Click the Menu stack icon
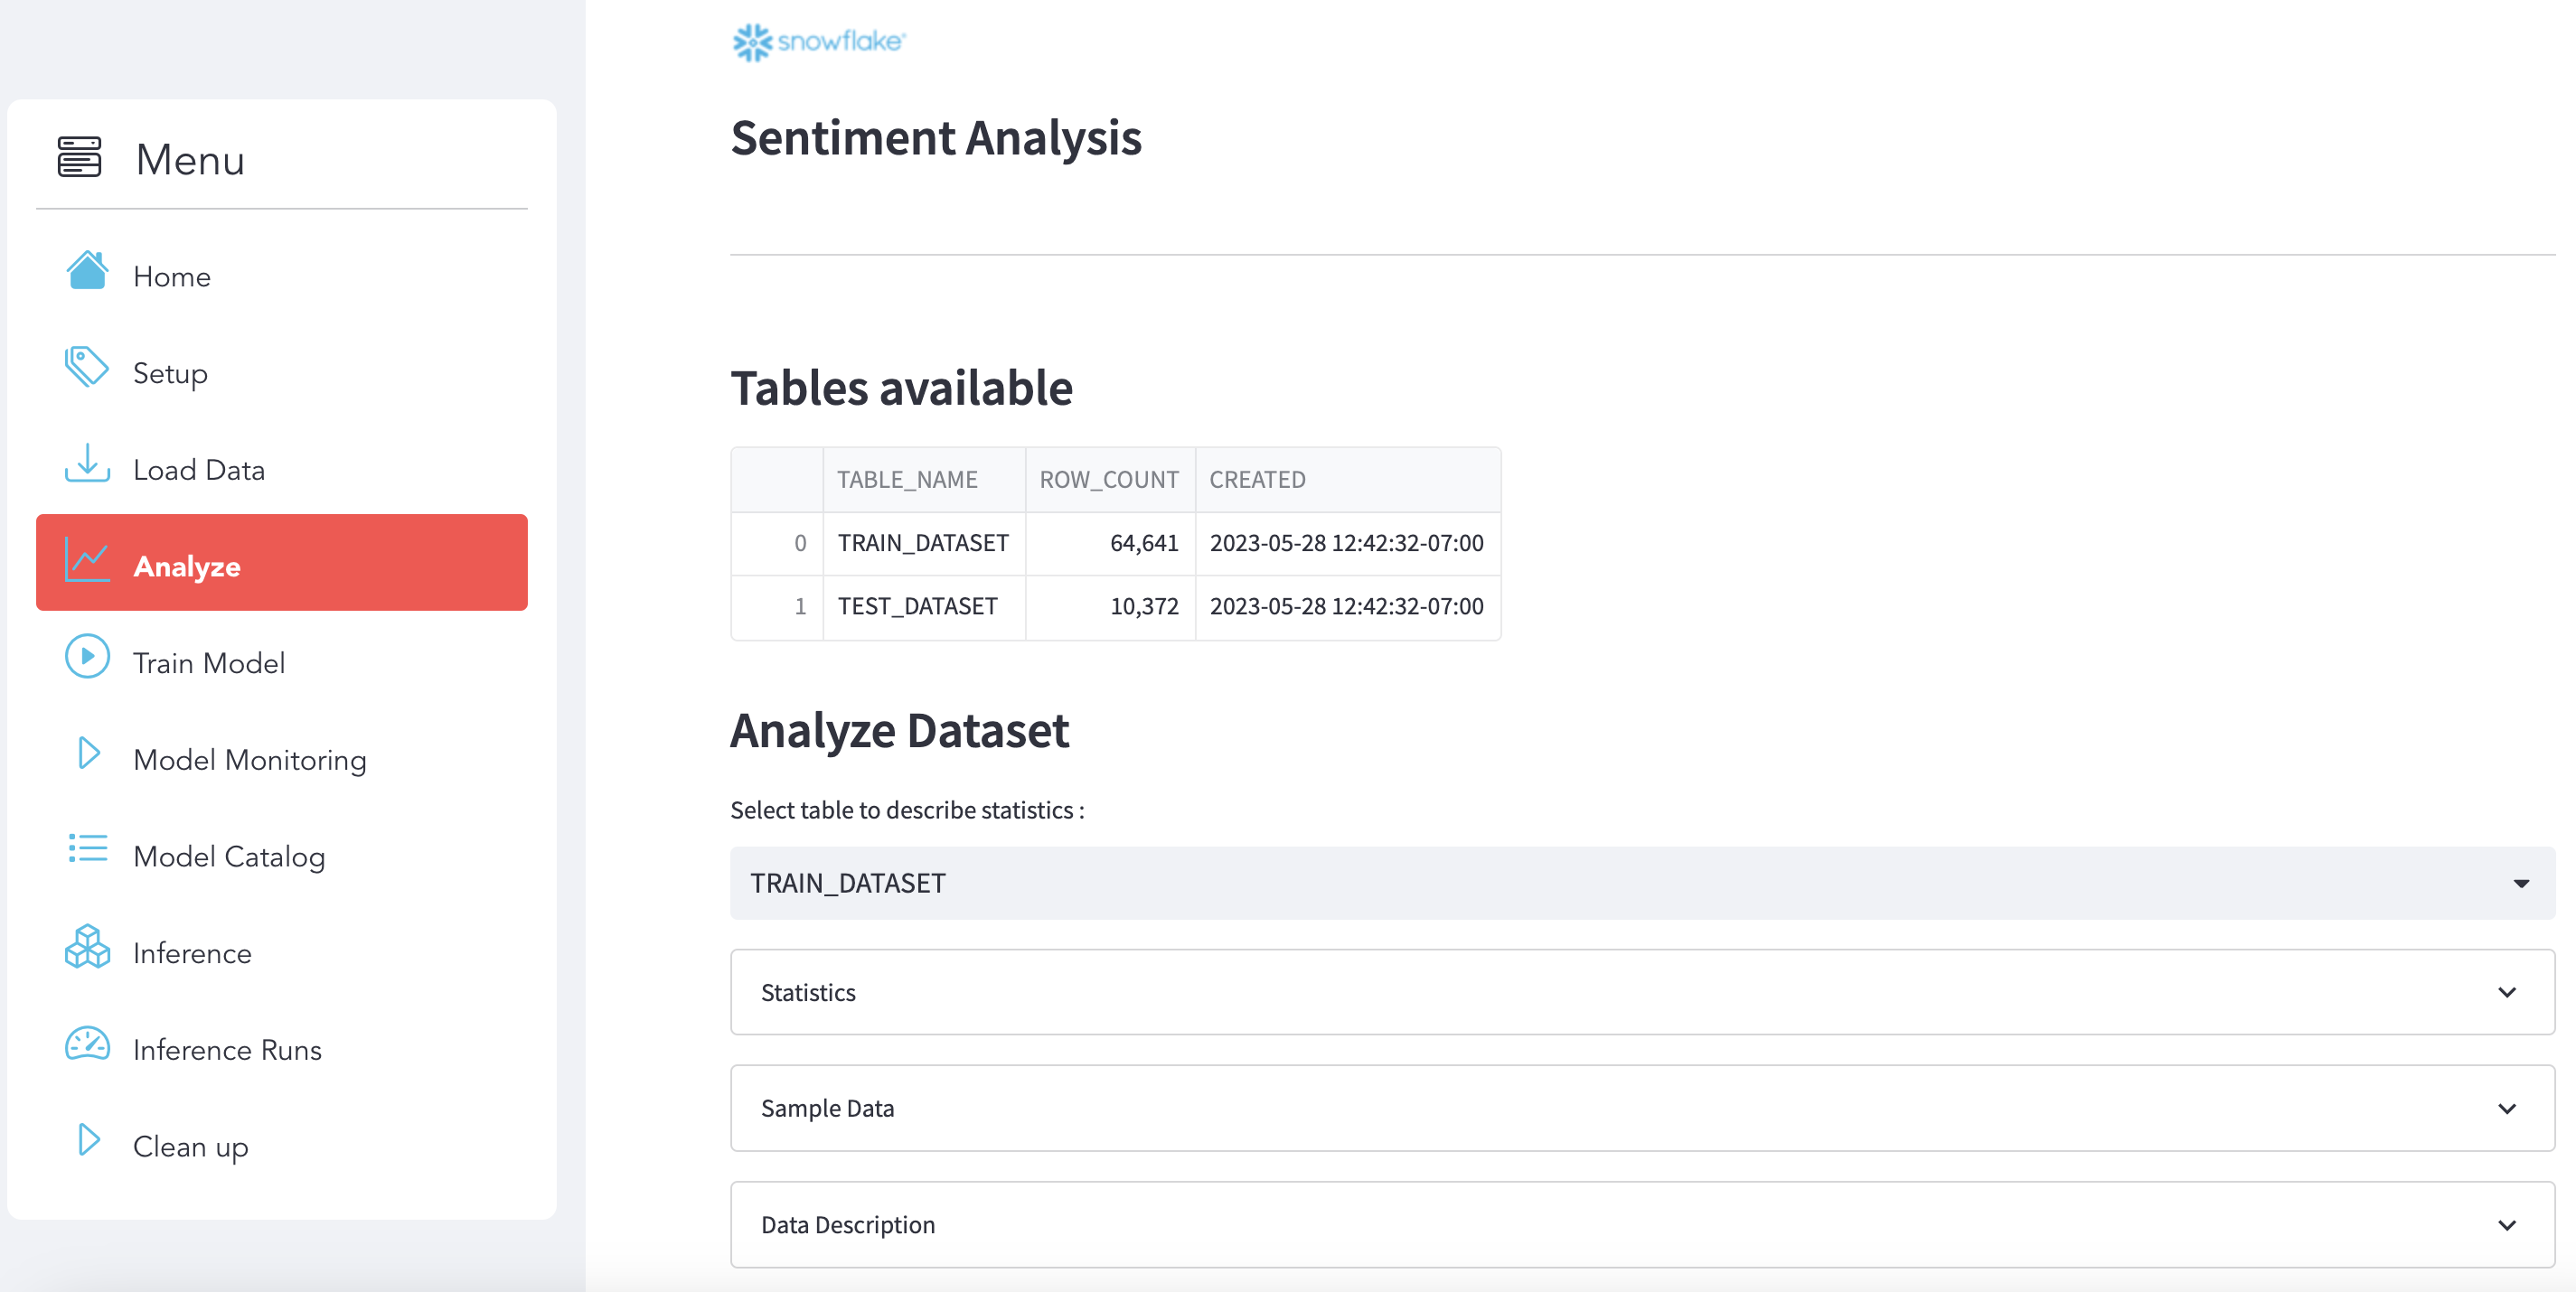This screenshot has width=2576, height=1292. [x=79, y=158]
